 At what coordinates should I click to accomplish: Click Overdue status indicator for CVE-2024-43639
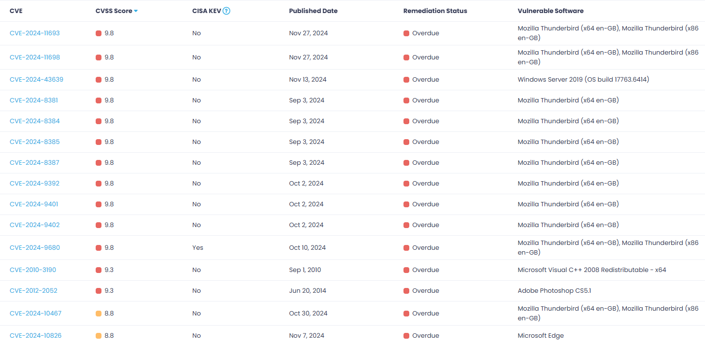click(406, 80)
